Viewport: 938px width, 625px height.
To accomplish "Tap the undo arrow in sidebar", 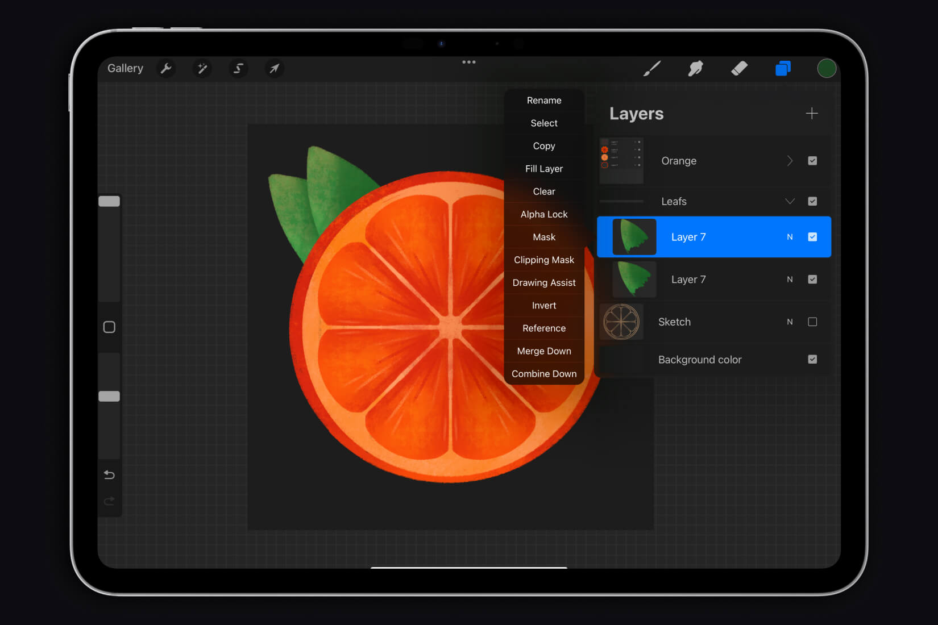I will pos(109,474).
